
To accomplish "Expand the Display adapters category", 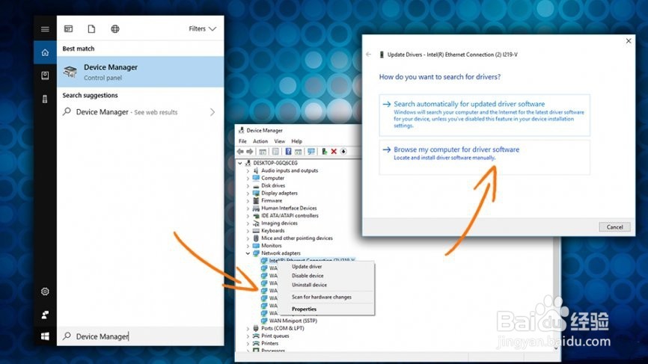I will click(x=248, y=193).
